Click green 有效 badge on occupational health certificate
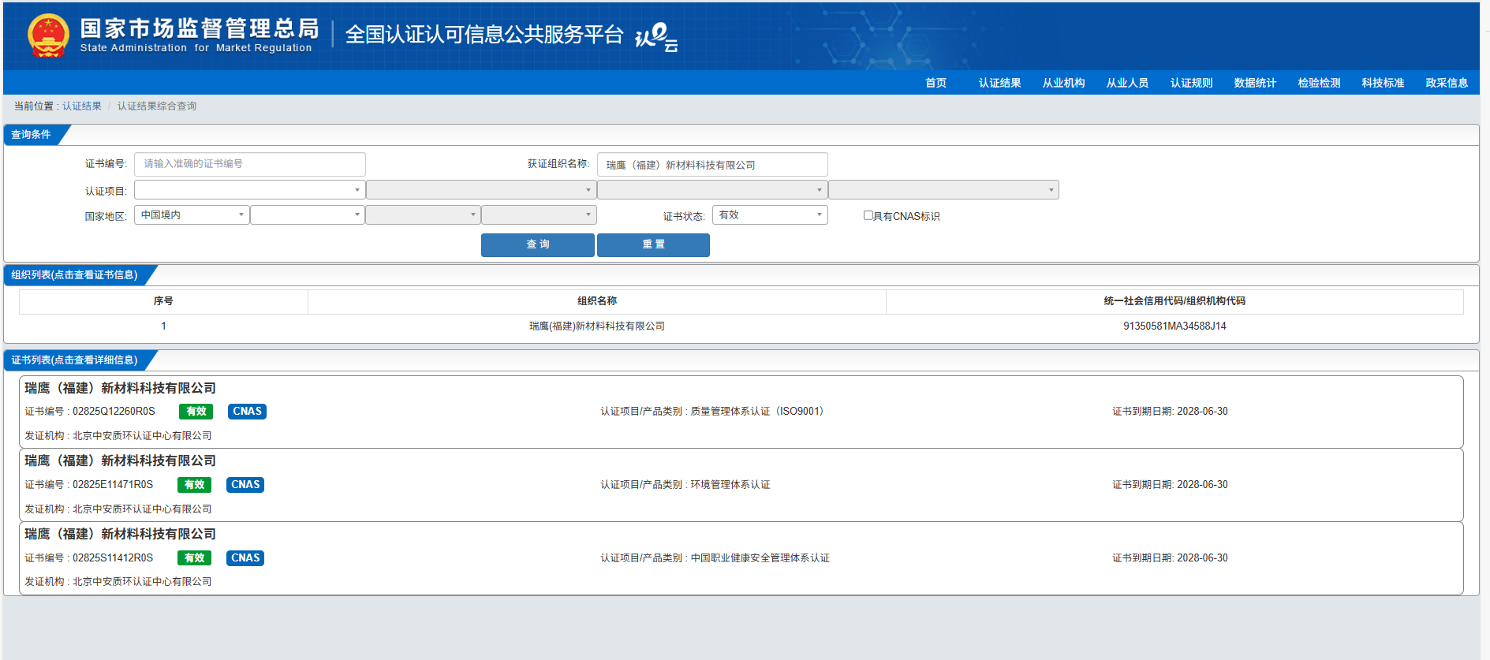Screen dimensions: 1490x660 194,558
